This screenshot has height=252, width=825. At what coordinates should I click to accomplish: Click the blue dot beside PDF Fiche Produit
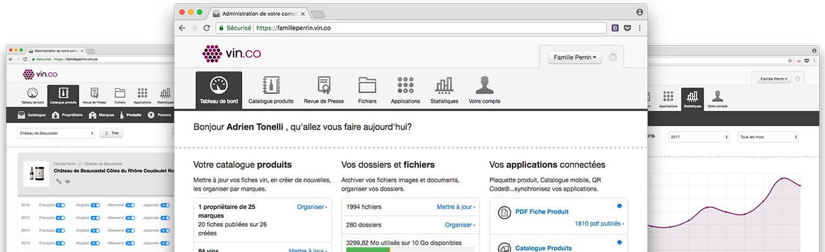tap(619, 206)
